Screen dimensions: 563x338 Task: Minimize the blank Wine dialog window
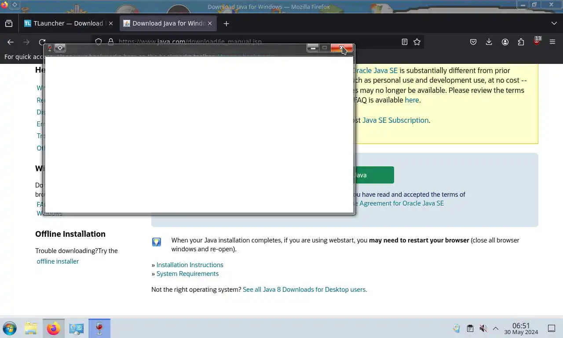(313, 48)
